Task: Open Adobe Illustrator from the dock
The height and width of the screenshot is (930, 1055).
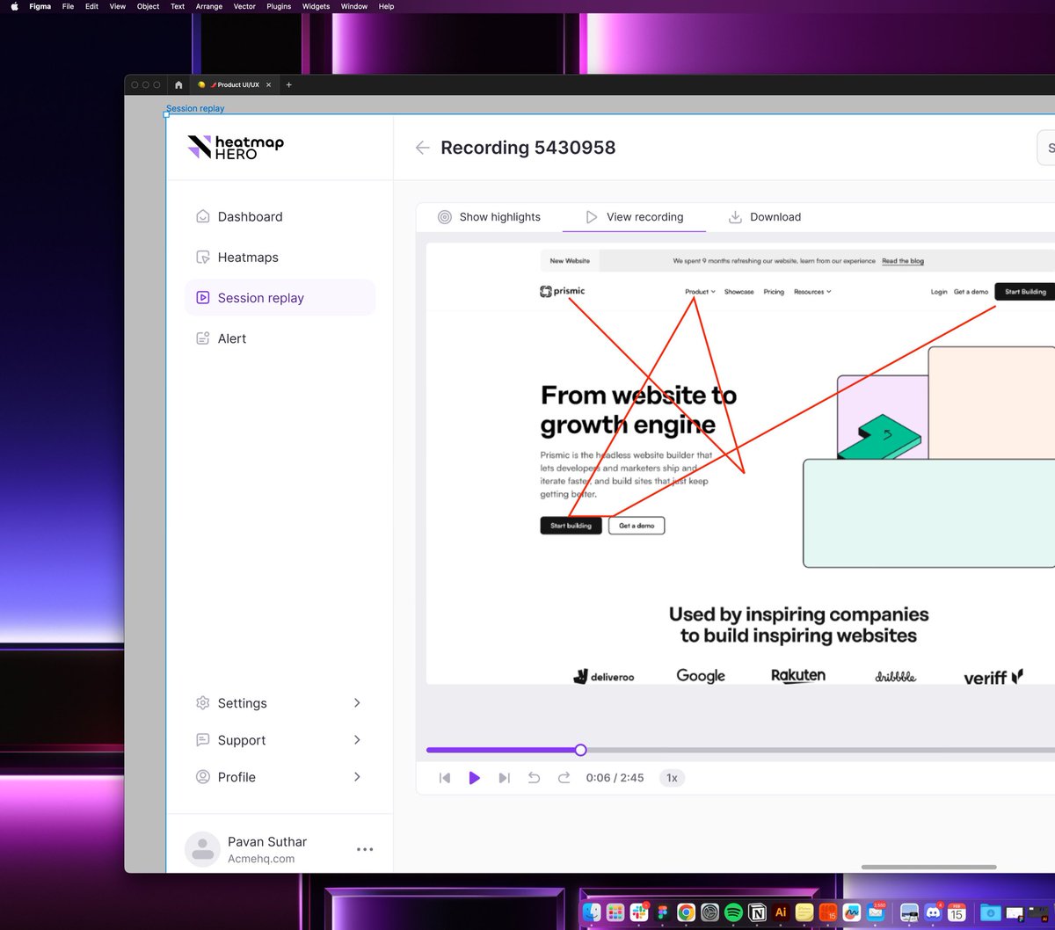Action: 781,912
